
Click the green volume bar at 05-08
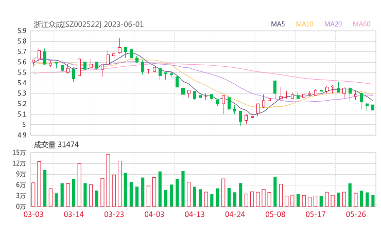tap(275, 192)
